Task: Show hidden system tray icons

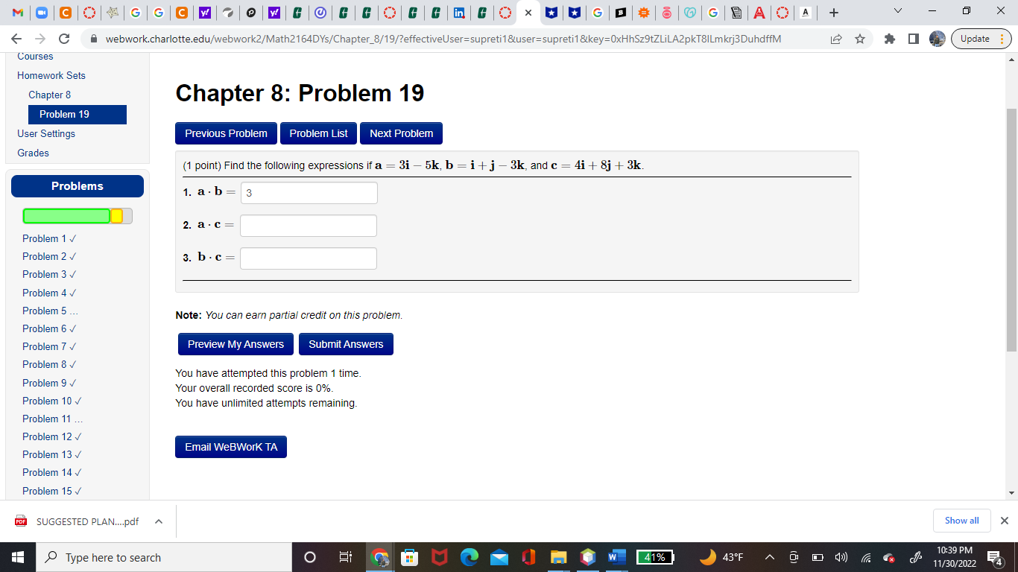Action: (771, 557)
